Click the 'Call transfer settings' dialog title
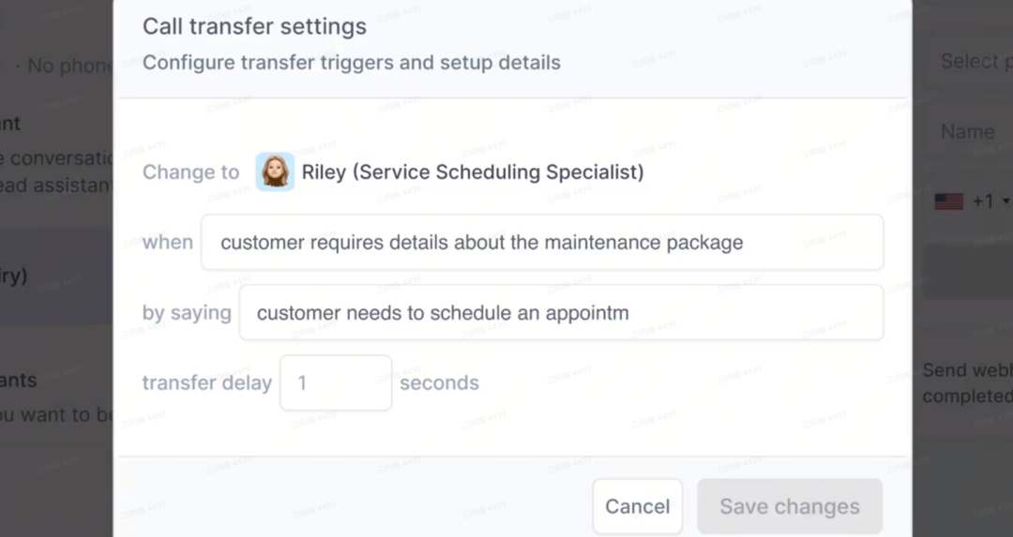Image resolution: width=1013 pixels, height=537 pixels. pyautogui.click(x=254, y=26)
